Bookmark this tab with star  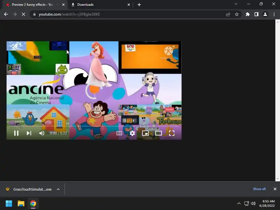(237, 14)
